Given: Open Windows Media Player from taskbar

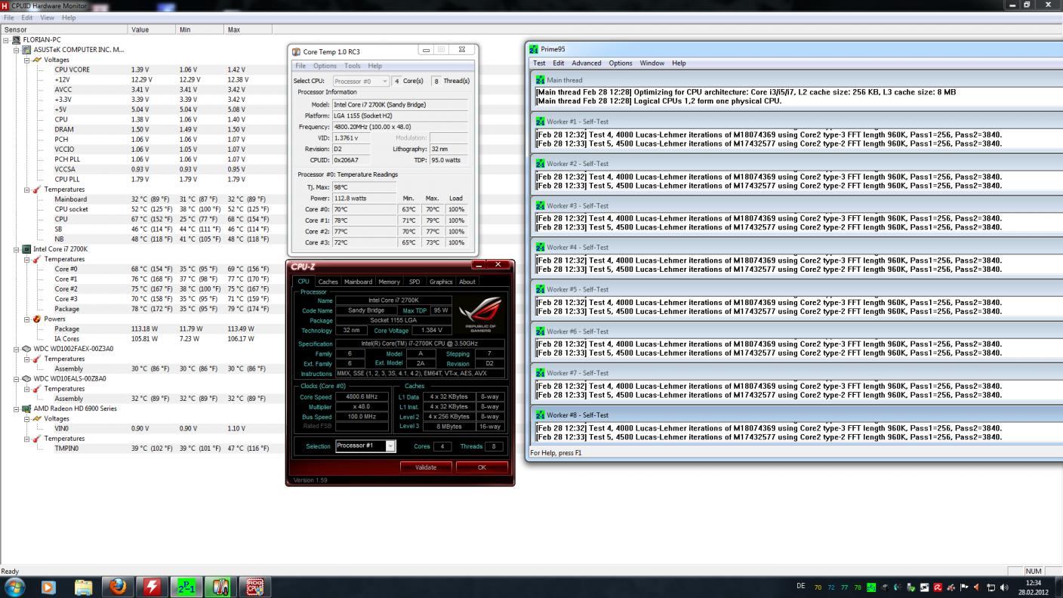Looking at the screenshot, I should (48, 587).
